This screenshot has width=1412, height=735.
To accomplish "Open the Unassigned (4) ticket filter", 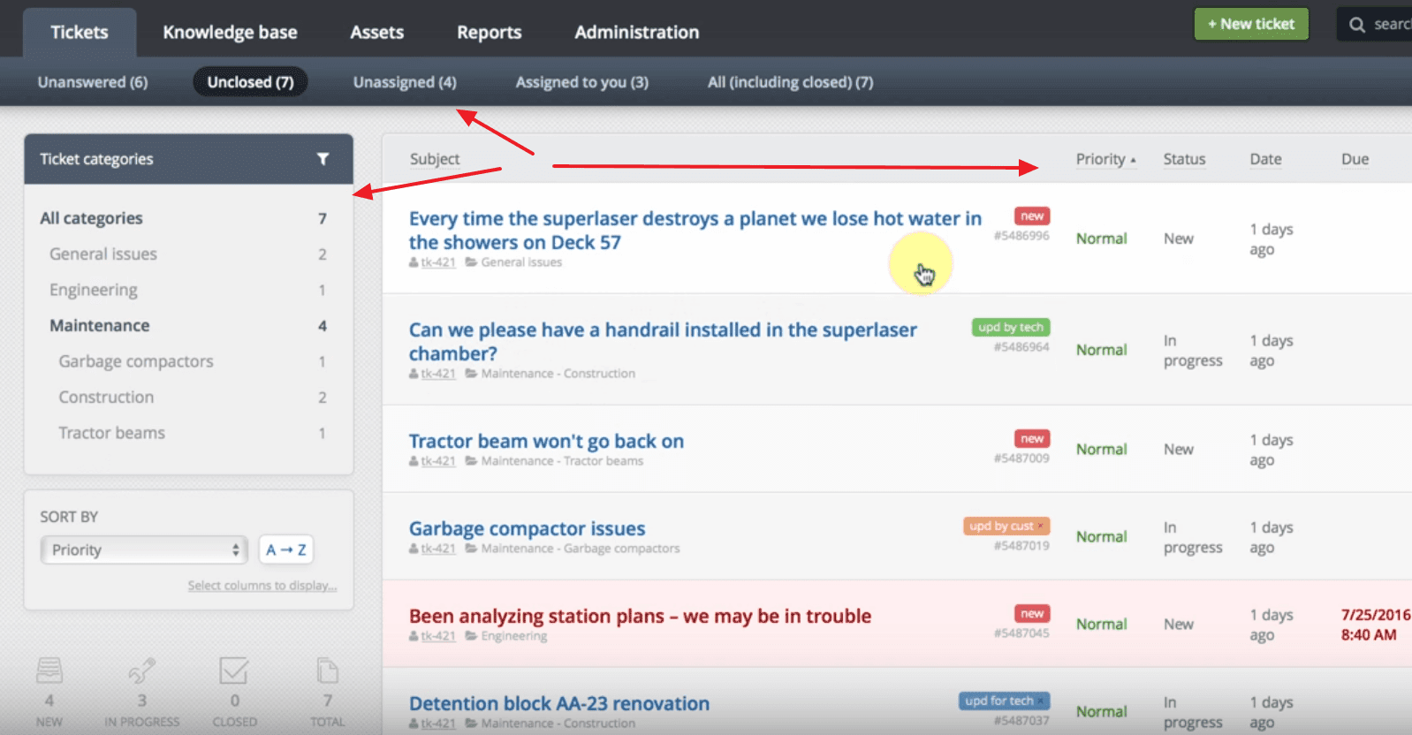I will click(x=405, y=82).
